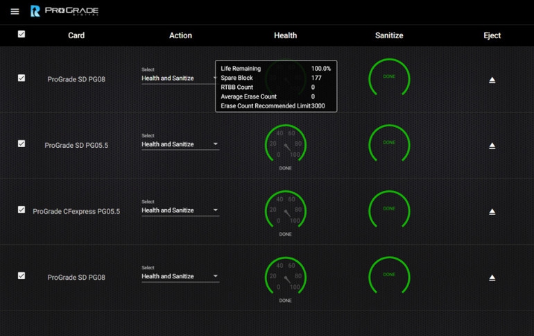Click DONE label under bottommost ProGrade SD PG08 health gauge
534x336 pixels.
pyautogui.click(x=286, y=301)
